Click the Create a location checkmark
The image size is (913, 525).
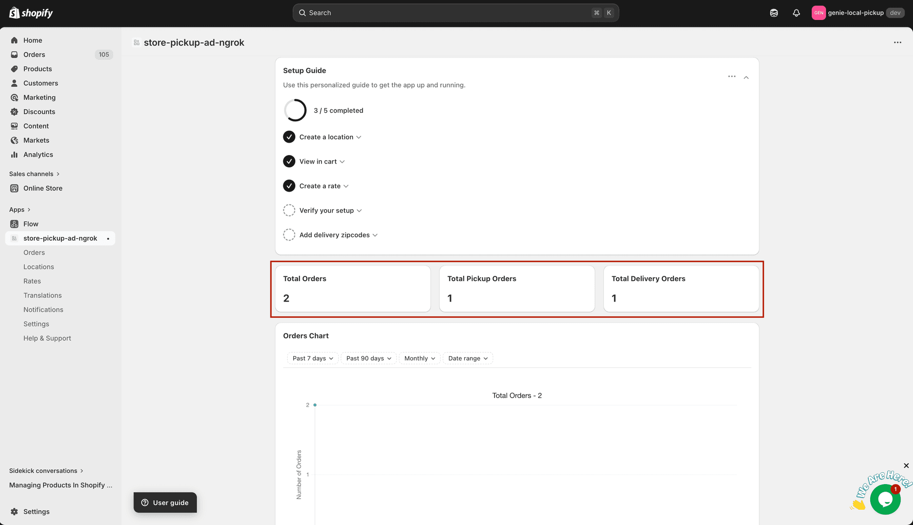click(x=289, y=137)
